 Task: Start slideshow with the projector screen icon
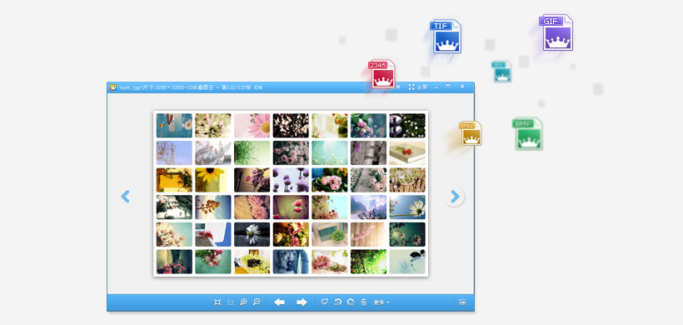(325, 302)
